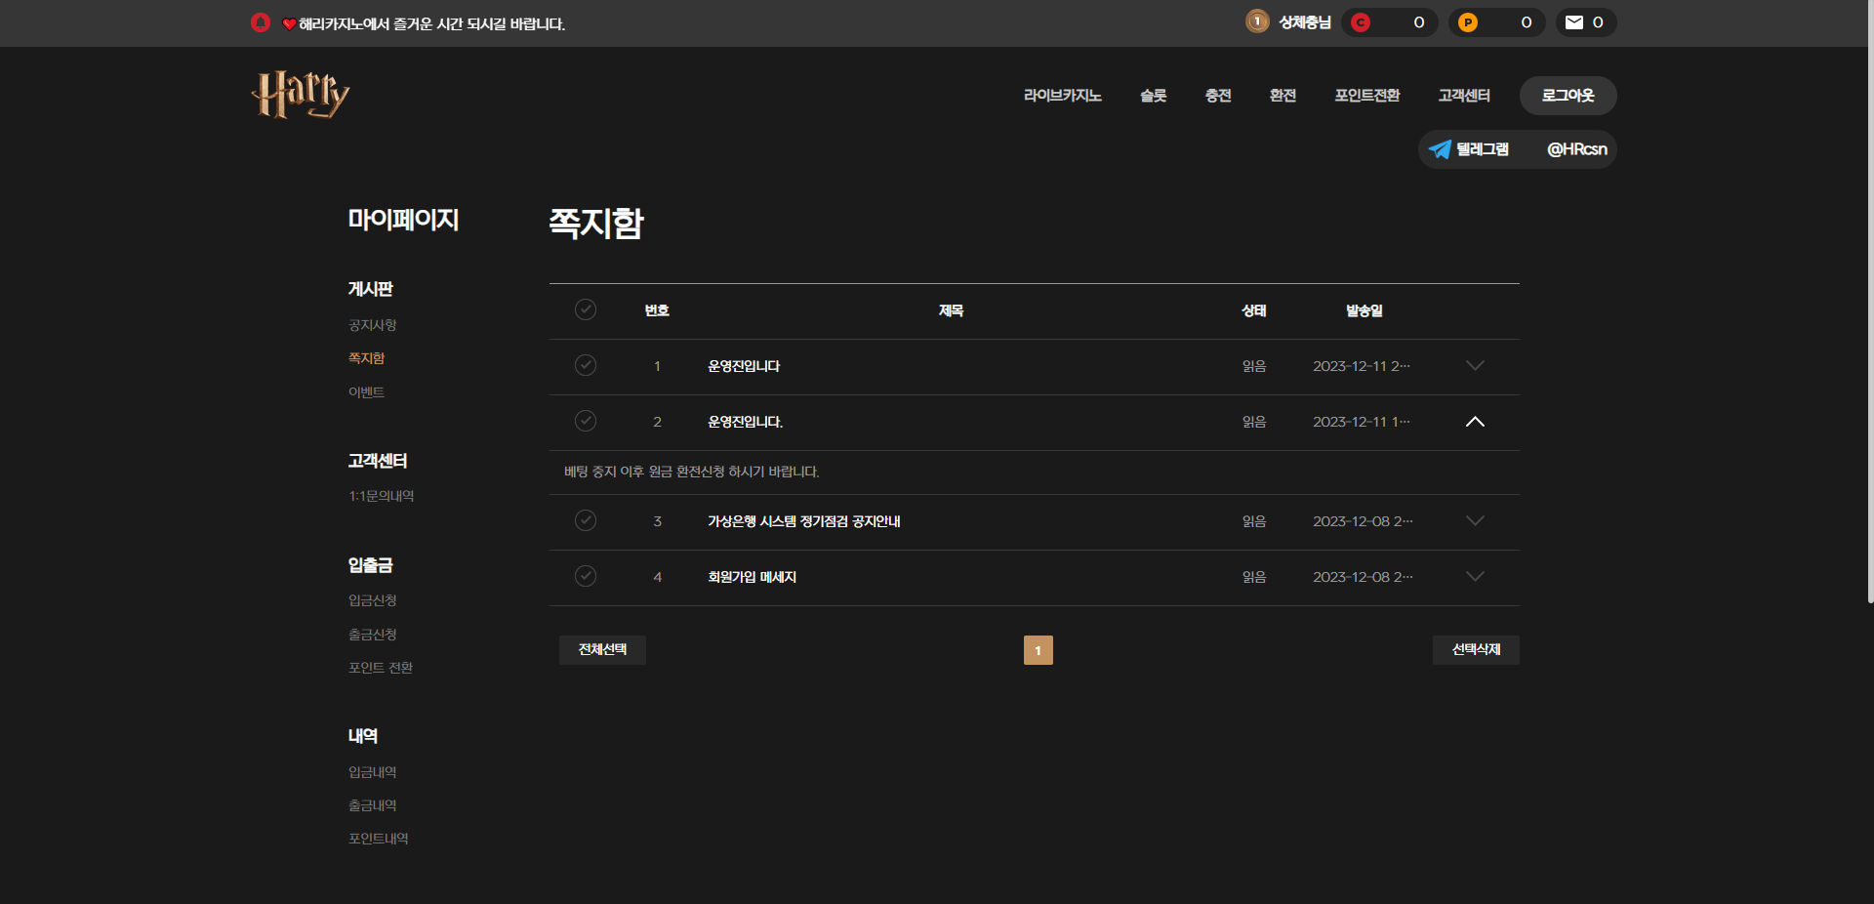This screenshot has height=904, width=1874.
Task: Expand message 1 with its chevron
Action: 1475,365
